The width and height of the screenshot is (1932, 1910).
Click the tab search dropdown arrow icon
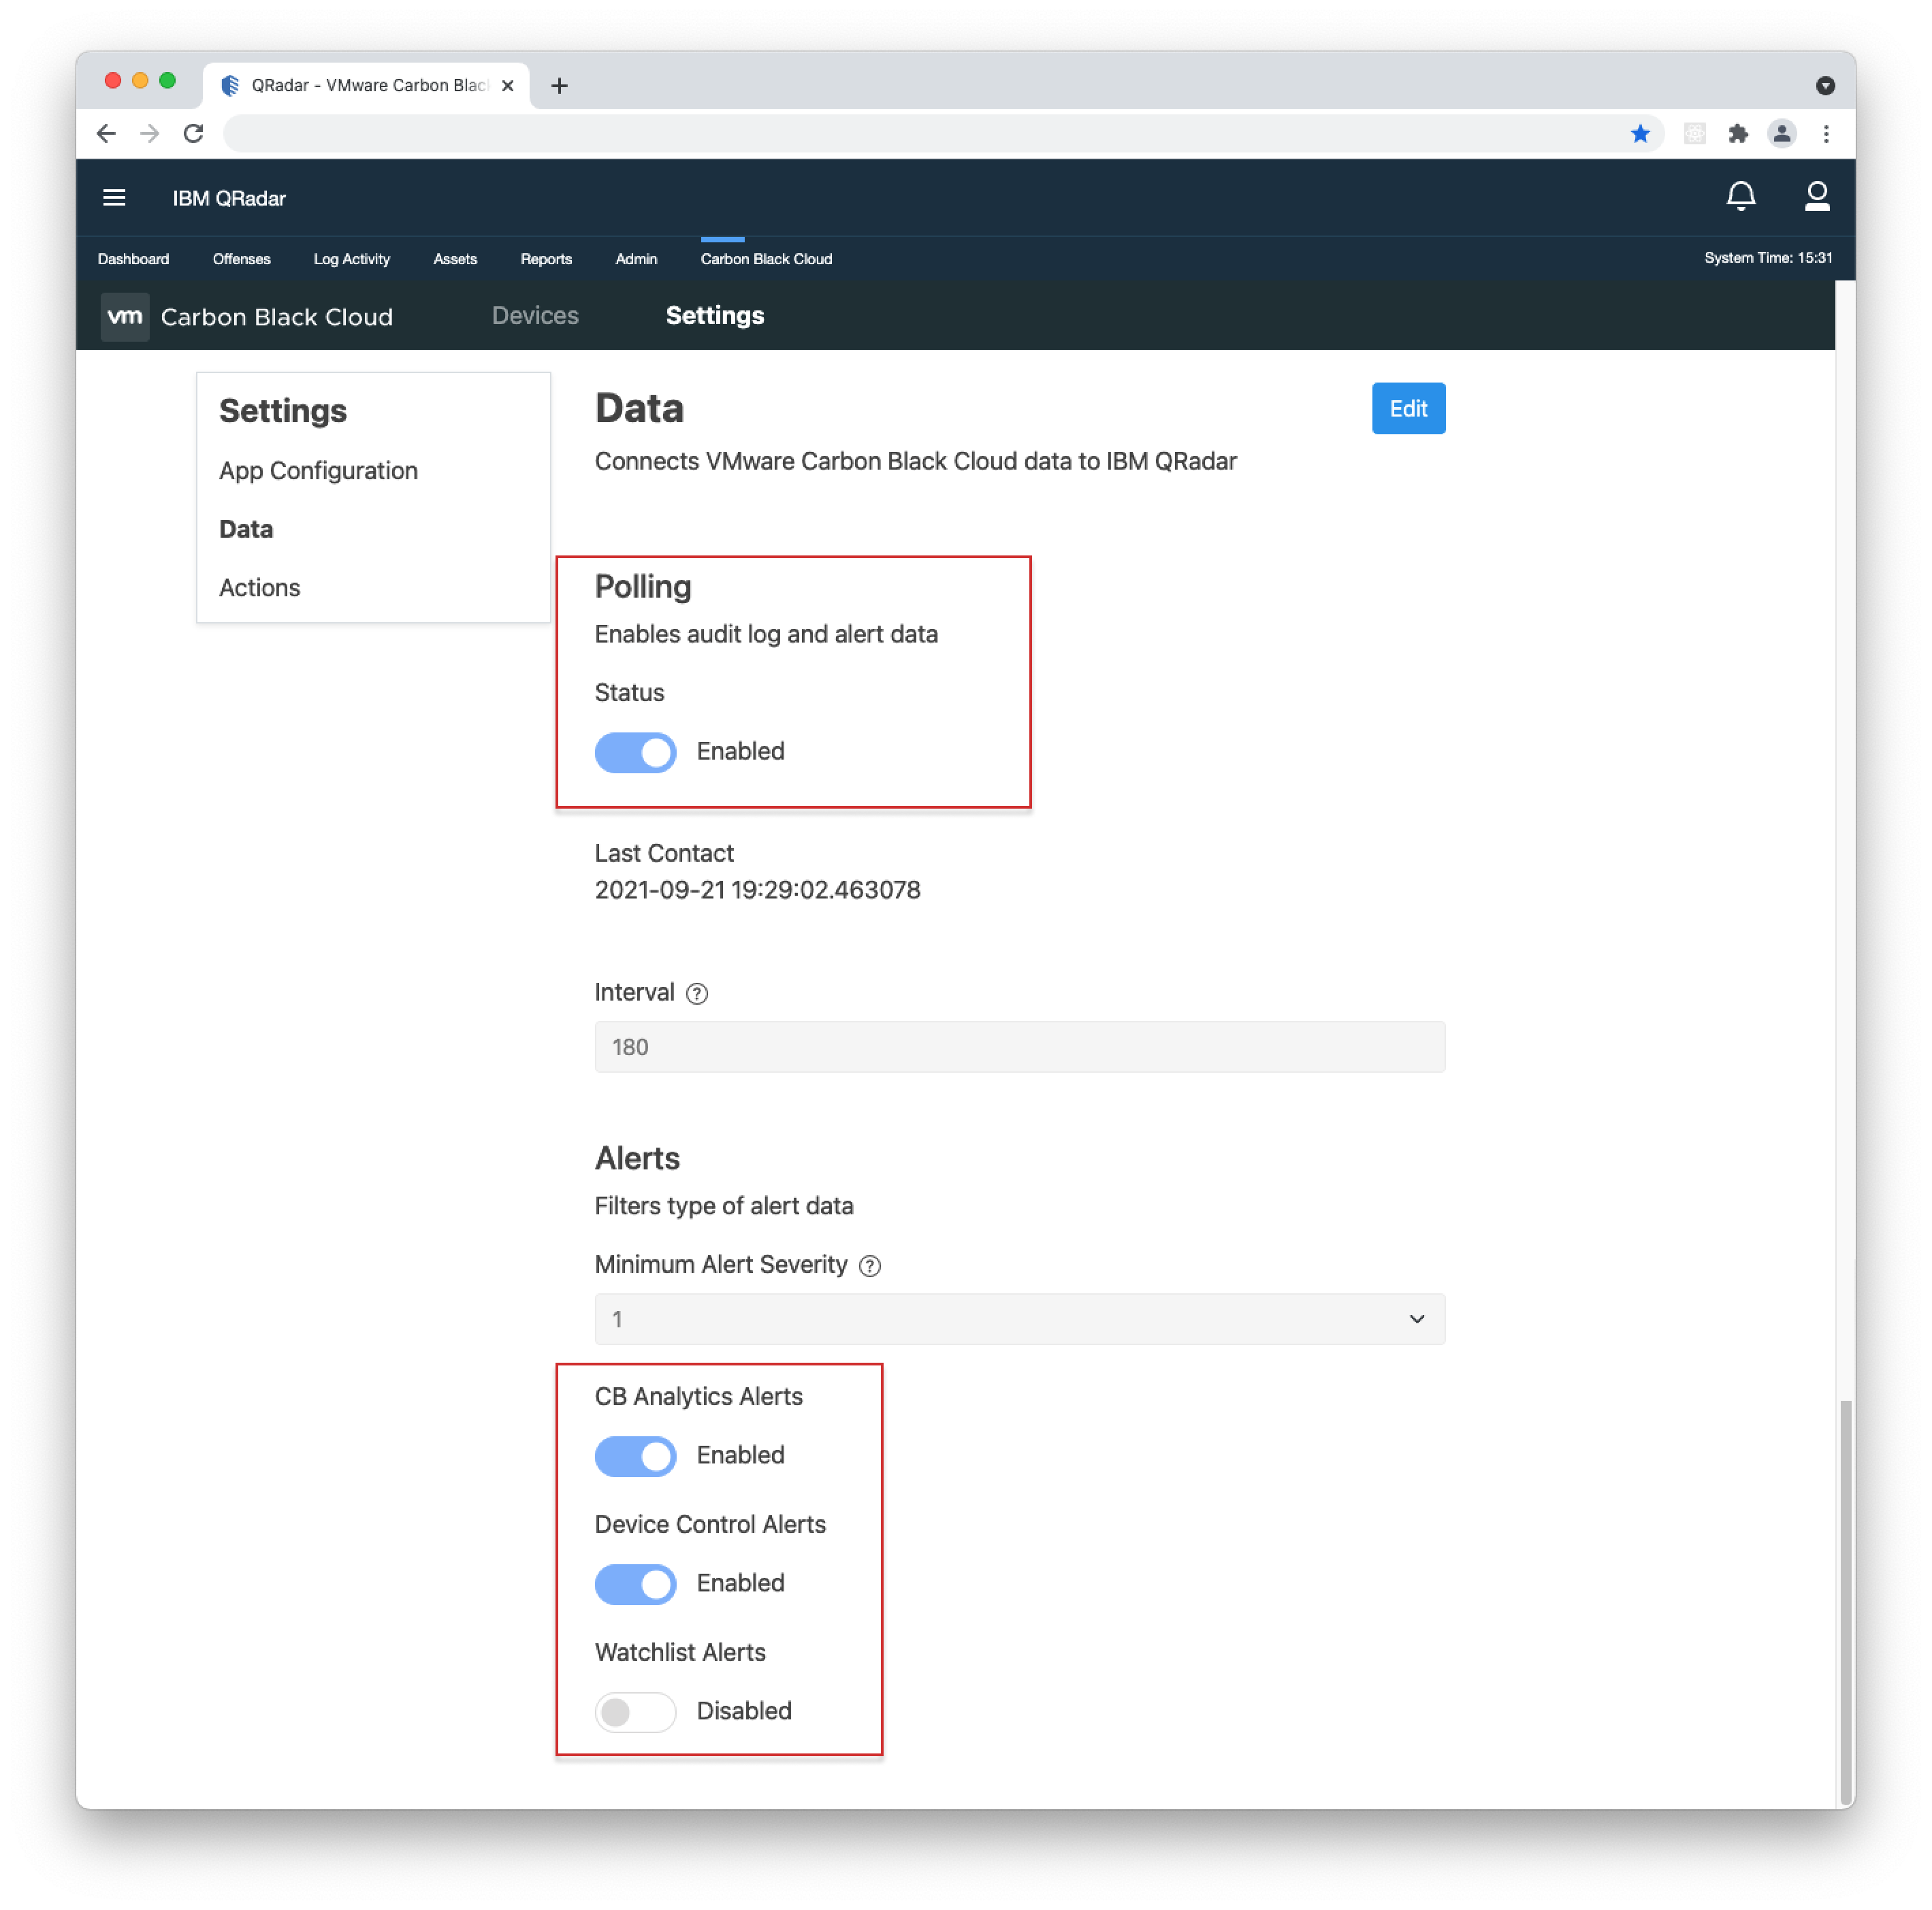point(1825,86)
